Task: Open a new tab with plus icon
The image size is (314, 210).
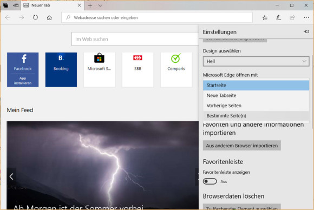Action: pos(90,5)
